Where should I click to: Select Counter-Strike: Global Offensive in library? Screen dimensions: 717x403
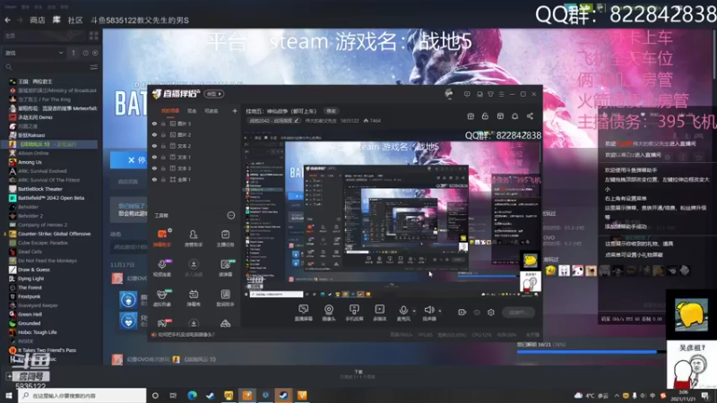[55, 234]
